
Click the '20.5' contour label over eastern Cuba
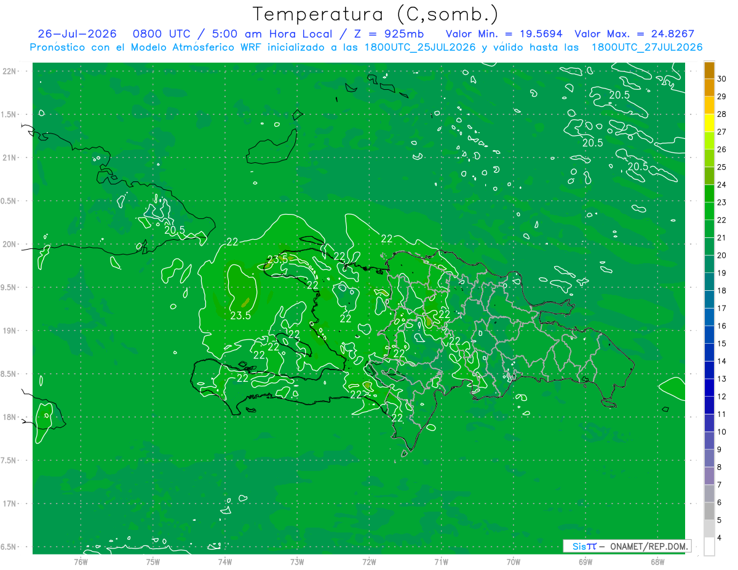(x=175, y=230)
